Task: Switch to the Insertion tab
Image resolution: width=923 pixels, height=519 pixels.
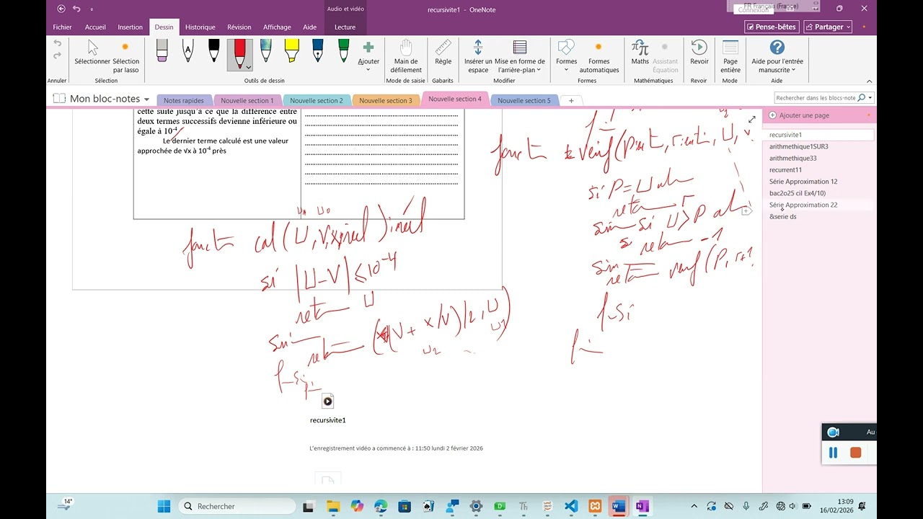Action: pyautogui.click(x=131, y=27)
